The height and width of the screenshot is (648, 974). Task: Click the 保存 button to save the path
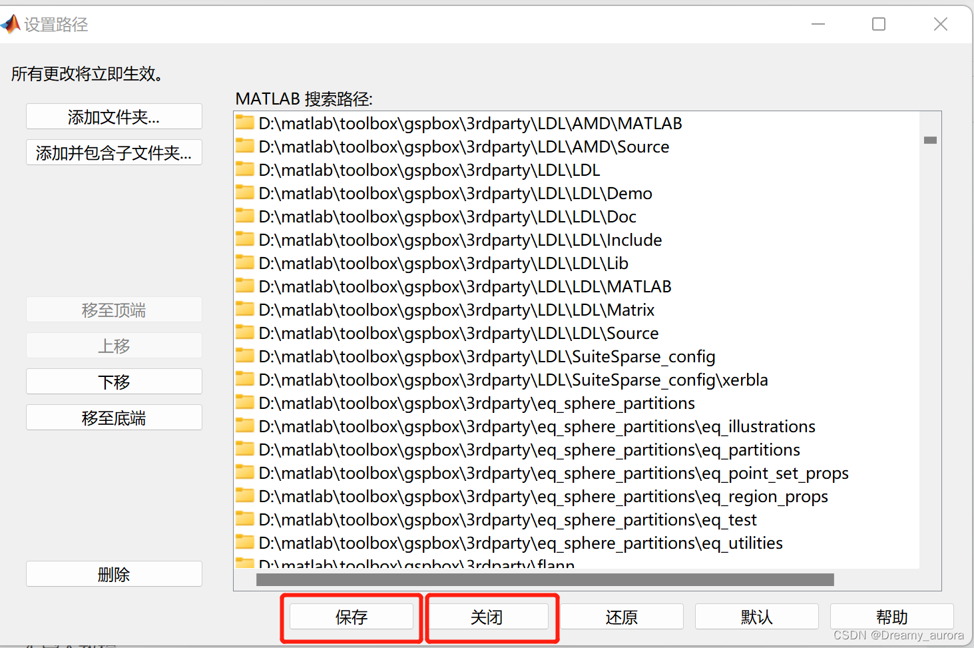coord(351,617)
